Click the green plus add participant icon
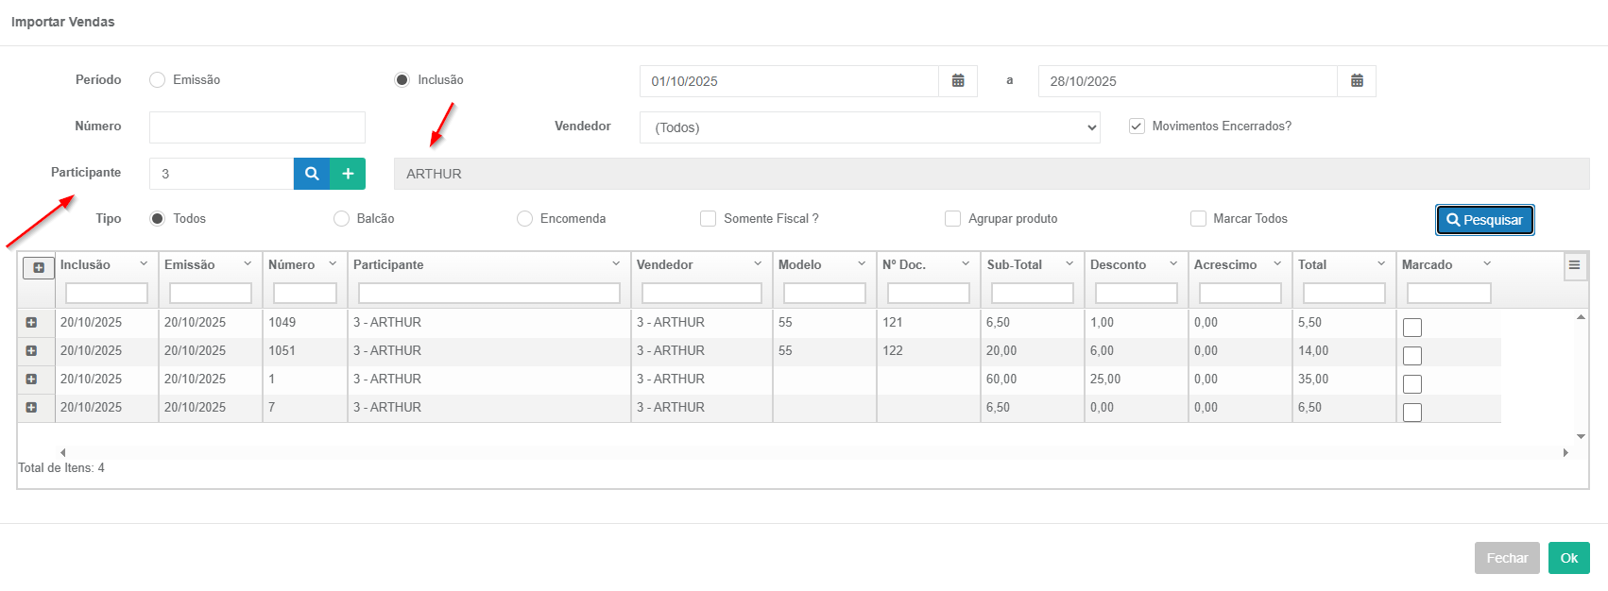The height and width of the screenshot is (591, 1608). (348, 174)
